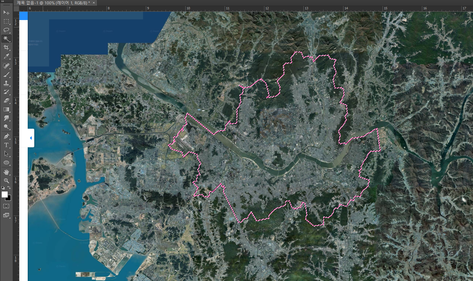The height and width of the screenshot is (281, 473).
Task: Select the Path Selection arrow tool
Action: (x=6, y=154)
